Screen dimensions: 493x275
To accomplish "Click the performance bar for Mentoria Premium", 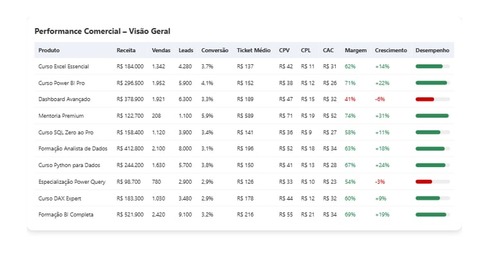I will [x=432, y=116].
